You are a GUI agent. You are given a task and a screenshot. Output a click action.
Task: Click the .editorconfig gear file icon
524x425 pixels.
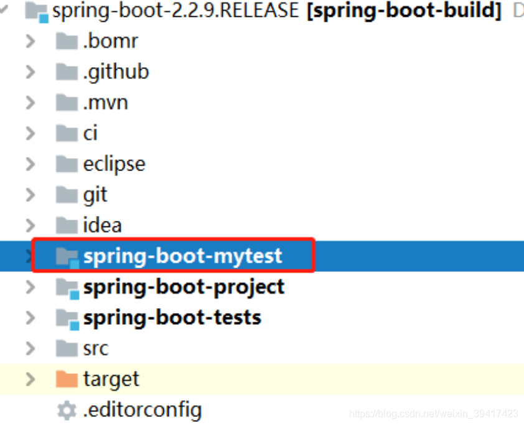click(x=67, y=410)
